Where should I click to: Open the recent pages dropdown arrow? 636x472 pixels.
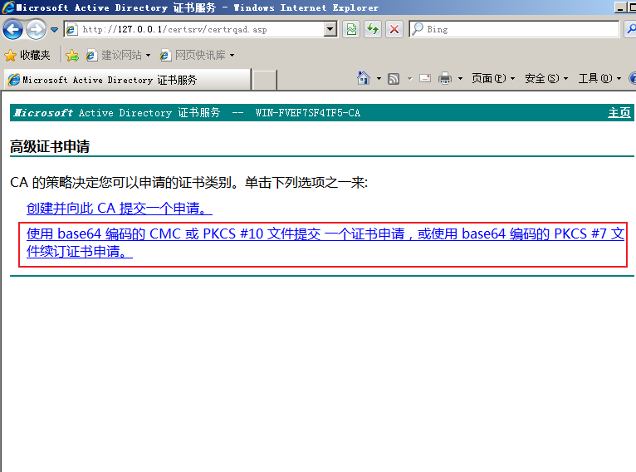tap(54, 30)
